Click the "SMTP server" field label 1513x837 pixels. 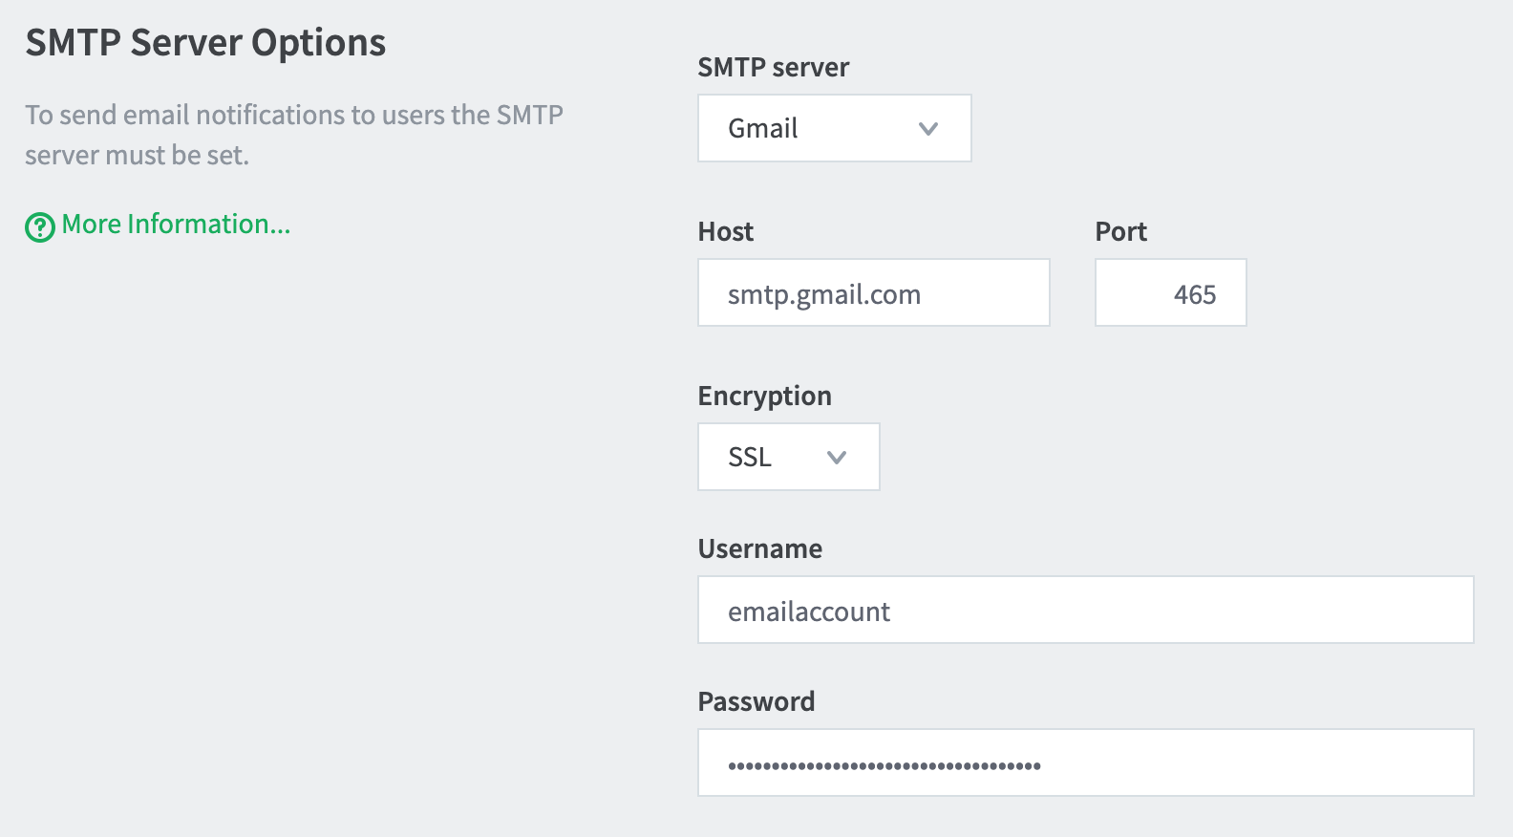[774, 67]
